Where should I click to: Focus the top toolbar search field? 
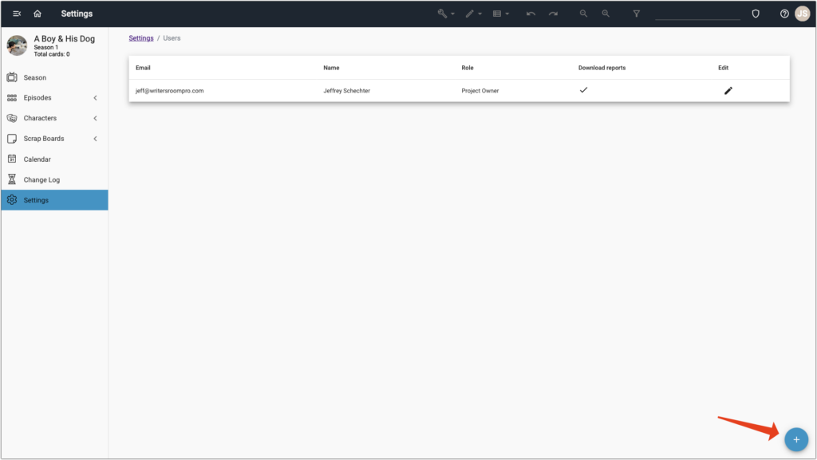(x=697, y=14)
